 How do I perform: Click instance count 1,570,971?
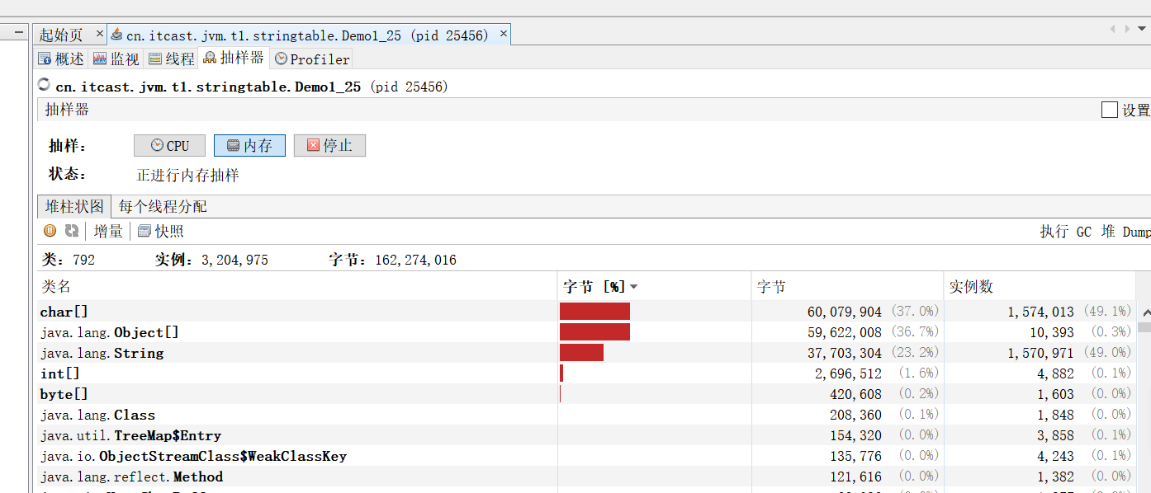1040,353
